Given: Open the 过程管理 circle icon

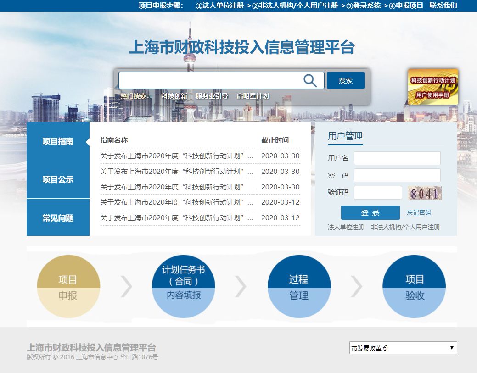Looking at the screenshot, I should [x=299, y=286].
